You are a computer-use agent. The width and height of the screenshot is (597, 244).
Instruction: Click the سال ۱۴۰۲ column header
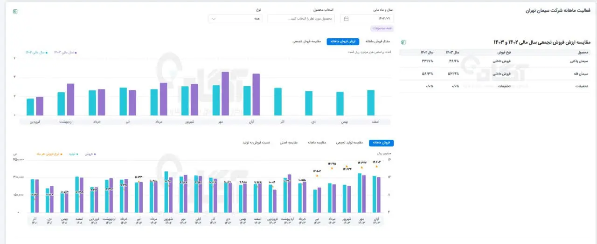click(427, 53)
